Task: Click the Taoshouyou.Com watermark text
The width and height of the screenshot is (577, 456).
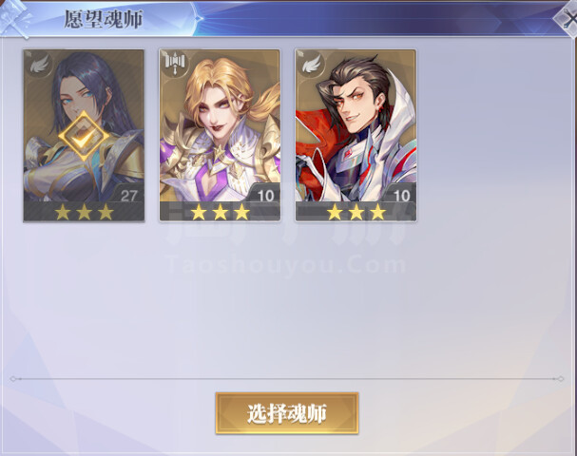Action: coord(287,265)
